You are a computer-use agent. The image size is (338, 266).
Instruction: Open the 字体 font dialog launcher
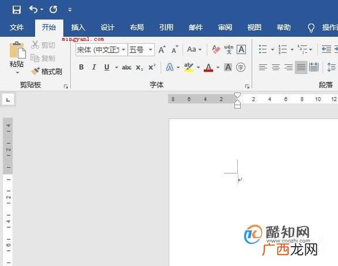click(x=247, y=87)
